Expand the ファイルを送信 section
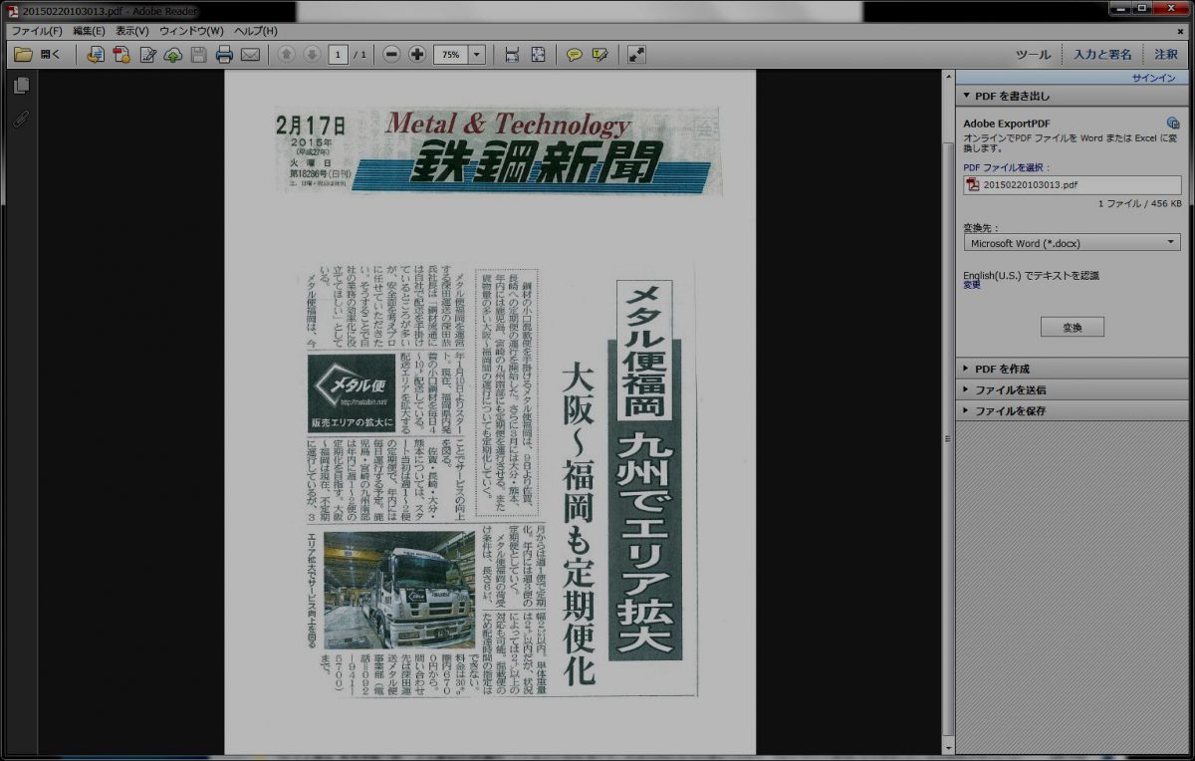This screenshot has width=1195, height=761. pos(1074,389)
